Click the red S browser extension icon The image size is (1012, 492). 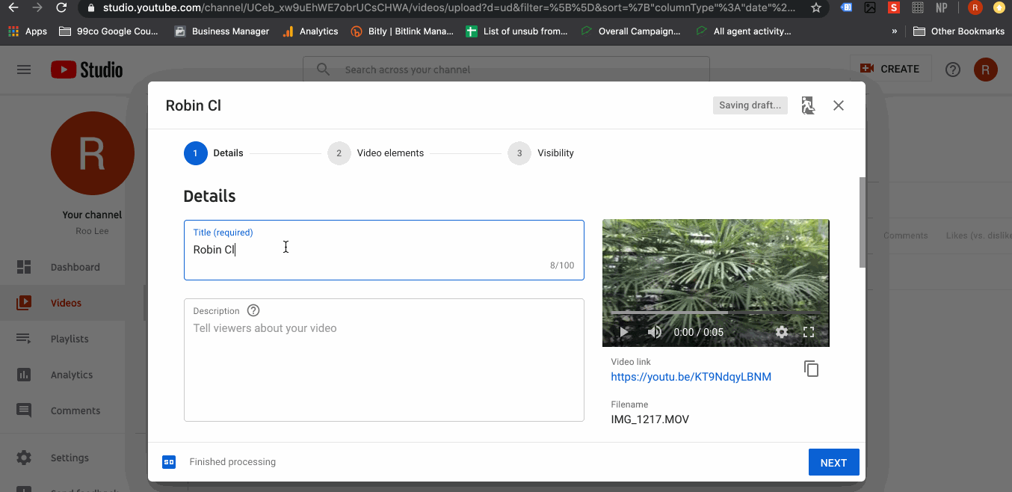point(894,8)
